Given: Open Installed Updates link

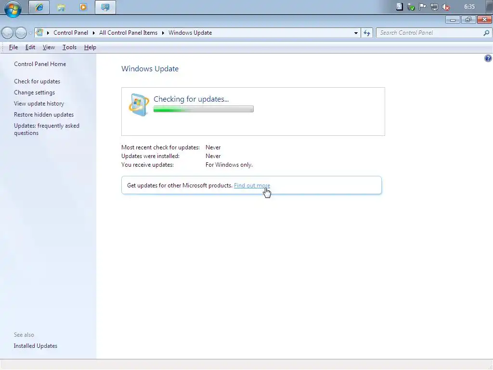Looking at the screenshot, I should [x=36, y=346].
